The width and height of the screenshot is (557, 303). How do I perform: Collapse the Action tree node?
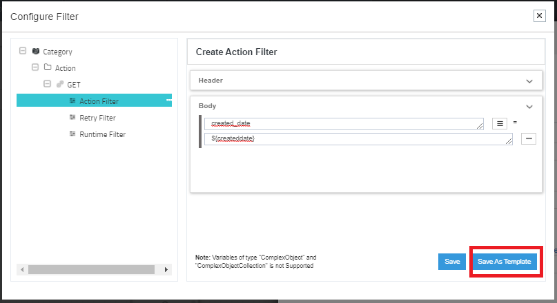(x=35, y=67)
